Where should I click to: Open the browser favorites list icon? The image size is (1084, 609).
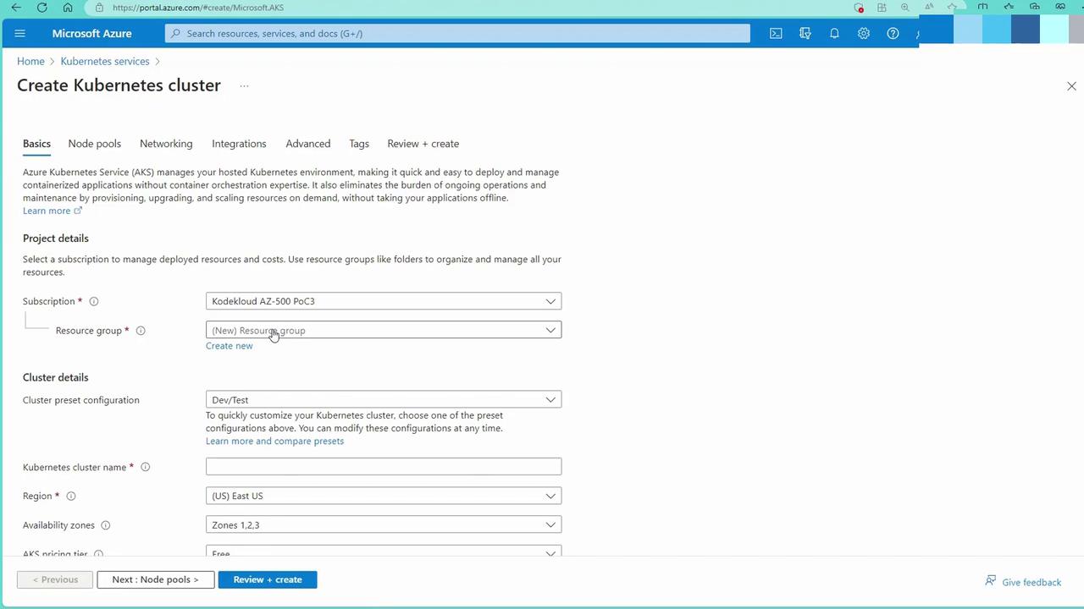point(1009,8)
